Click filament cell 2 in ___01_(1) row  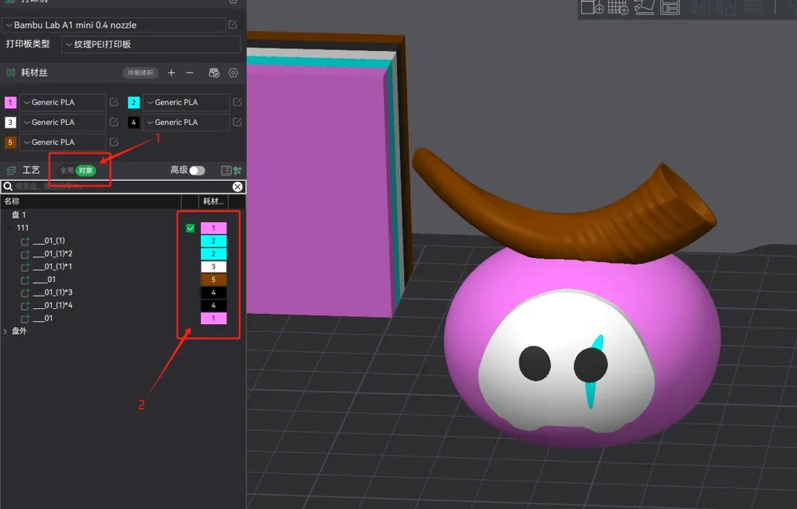click(x=214, y=241)
